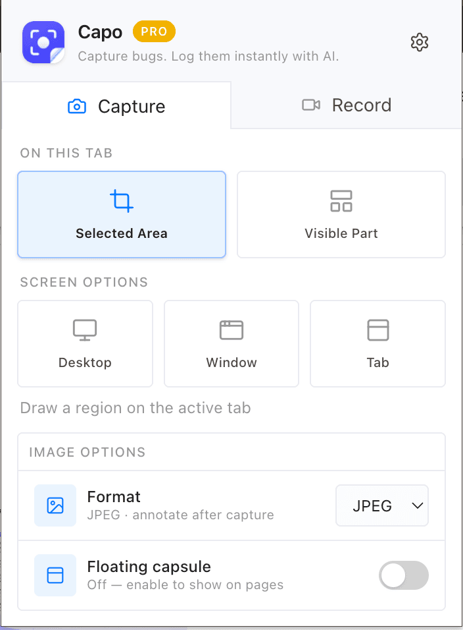Choose Selected Area capture mode
The image size is (463, 630).
[122, 215]
